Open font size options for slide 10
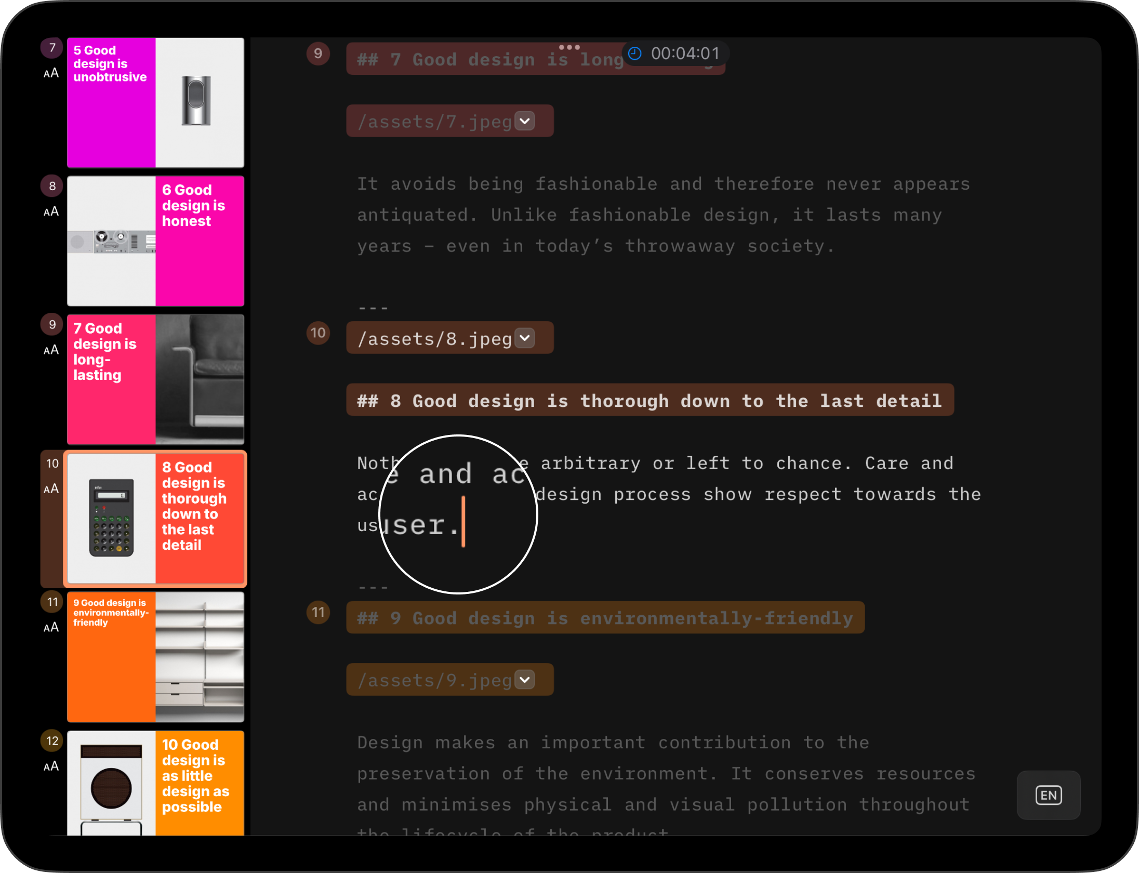Image resolution: width=1139 pixels, height=873 pixels. click(51, 489)
